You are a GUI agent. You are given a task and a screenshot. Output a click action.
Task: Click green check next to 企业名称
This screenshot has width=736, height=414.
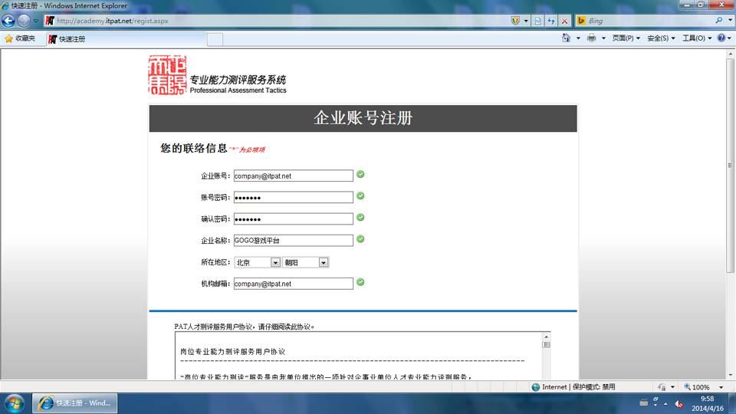click(360, 239)
